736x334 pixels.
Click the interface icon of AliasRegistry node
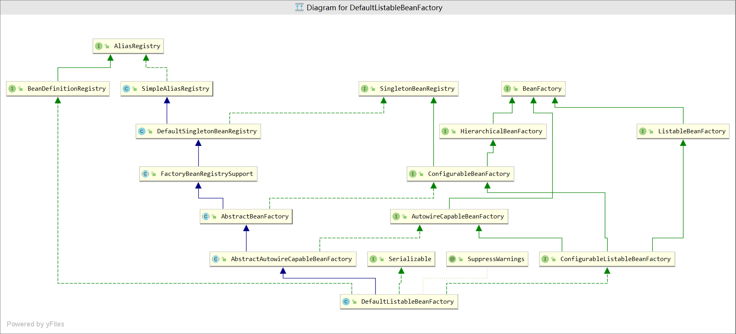(99, 46)
